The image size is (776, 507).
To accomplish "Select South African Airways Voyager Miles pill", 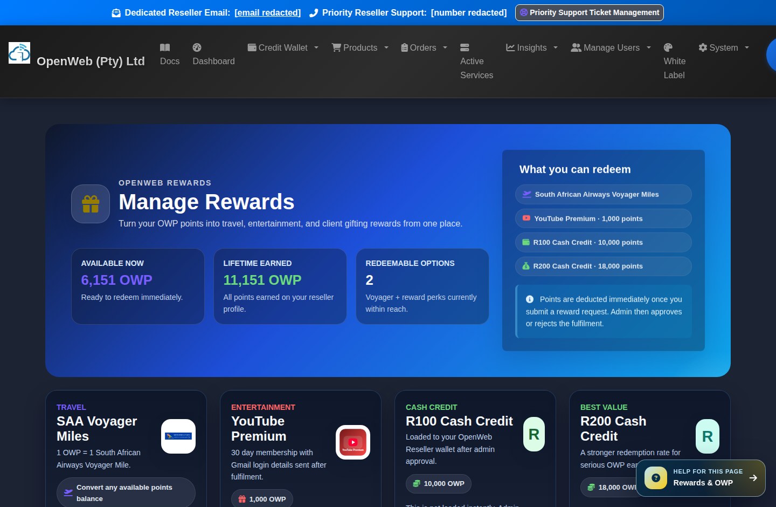I will pos(604,195).
